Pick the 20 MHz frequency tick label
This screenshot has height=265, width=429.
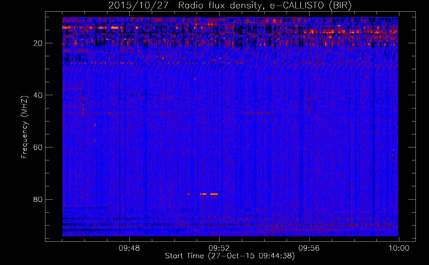pos(38,43)
